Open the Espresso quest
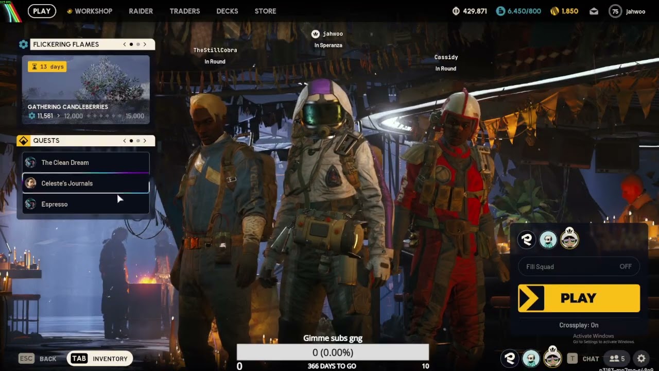 click(86, 204)
